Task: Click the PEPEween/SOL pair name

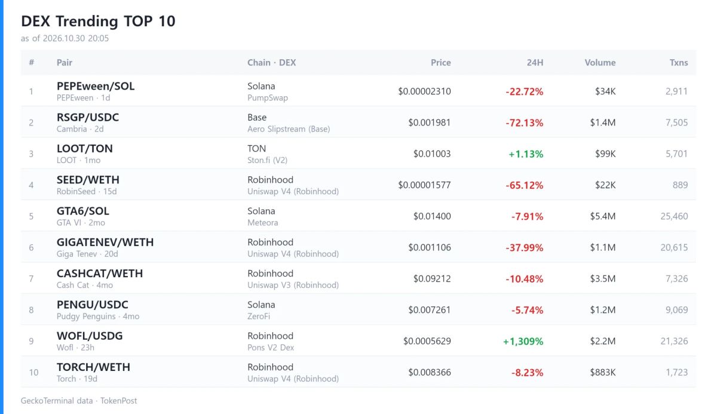Action: pos(96,86)
